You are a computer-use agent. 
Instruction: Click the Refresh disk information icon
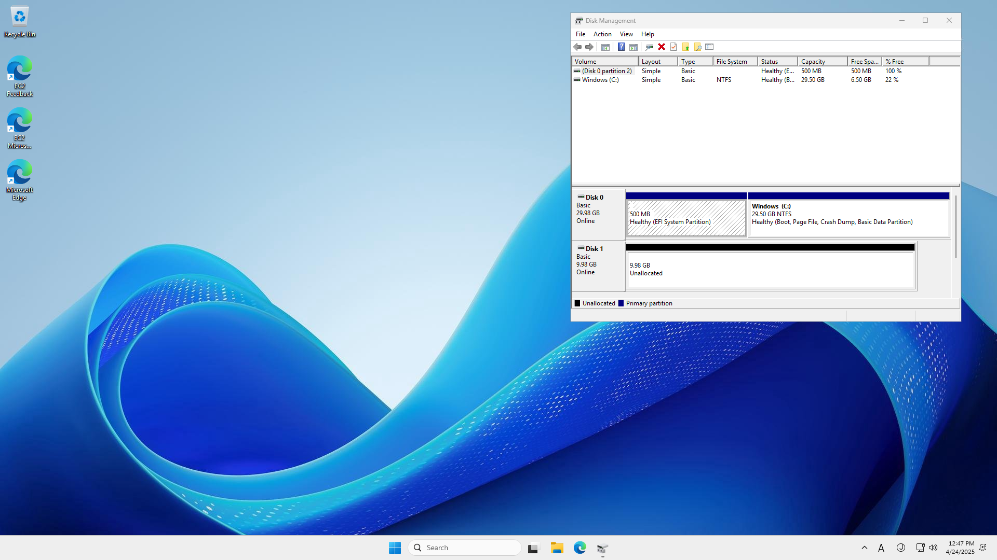coord(650,47)
